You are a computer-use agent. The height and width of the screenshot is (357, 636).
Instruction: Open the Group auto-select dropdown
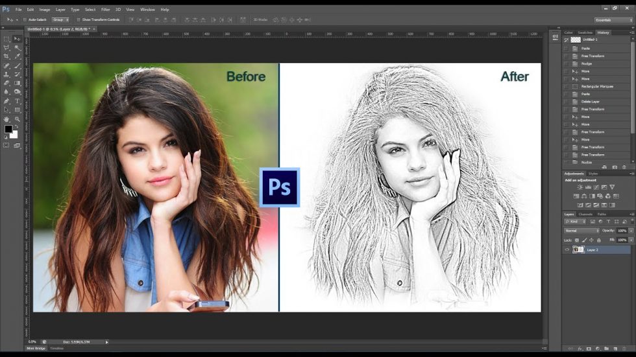60,19
